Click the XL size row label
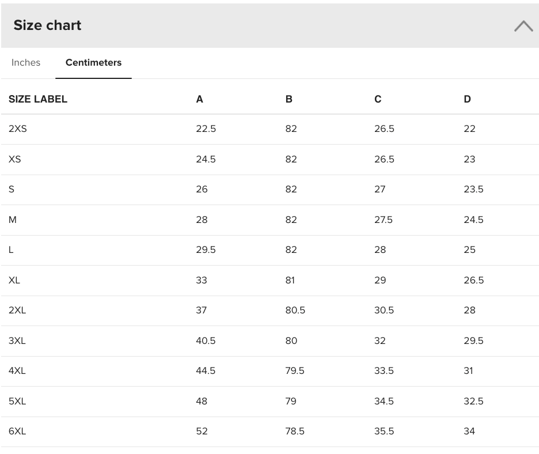Viewport: 539px width, 454px height. 14,281
